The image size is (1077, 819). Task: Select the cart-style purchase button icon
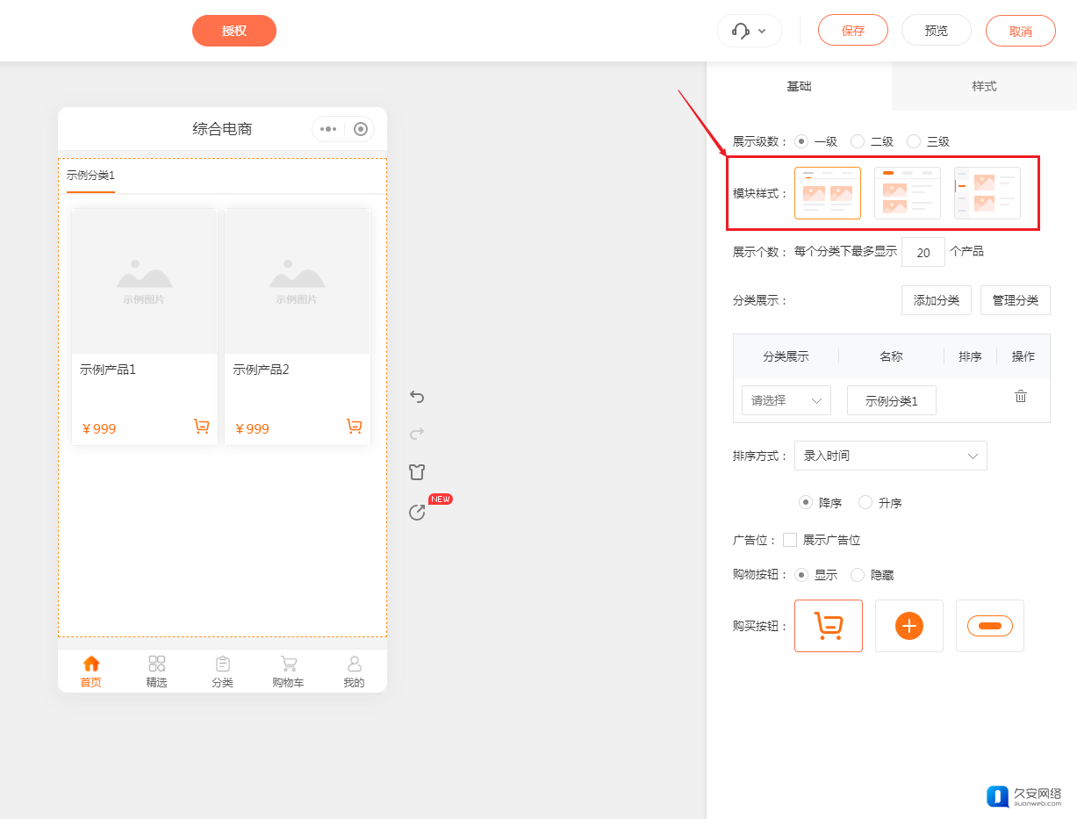[x=829, y=626]
